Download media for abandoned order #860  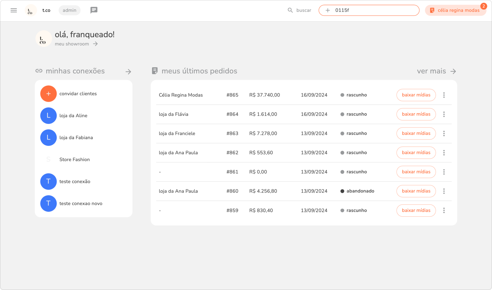coord(416,191)
